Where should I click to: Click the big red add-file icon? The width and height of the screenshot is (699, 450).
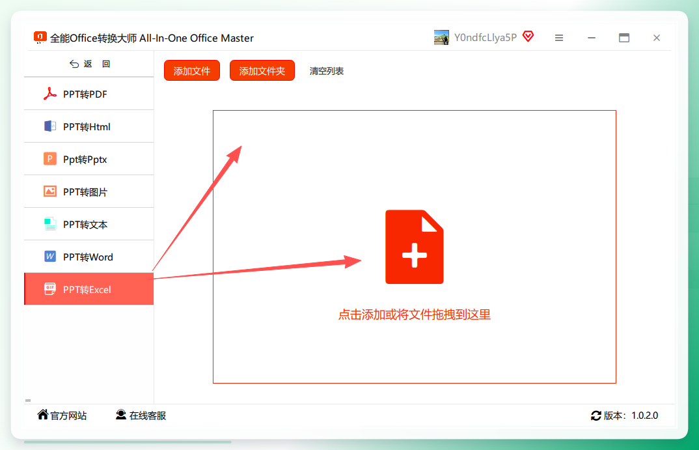click(x=415, y=247)
